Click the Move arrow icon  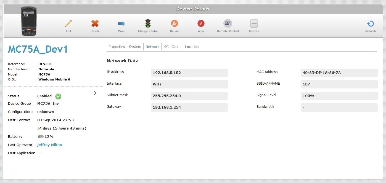coord(121,24)
